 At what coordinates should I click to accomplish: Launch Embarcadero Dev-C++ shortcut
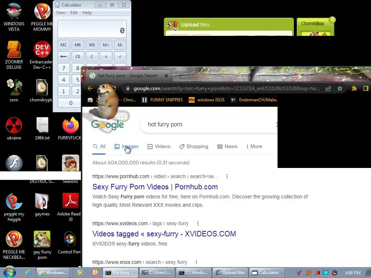[42, 55]
